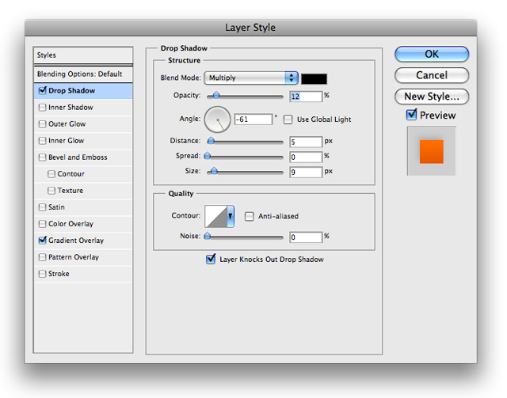Click the Noise slider handle
This screenshot has width=507, height=398.
[x=208, y=236]
